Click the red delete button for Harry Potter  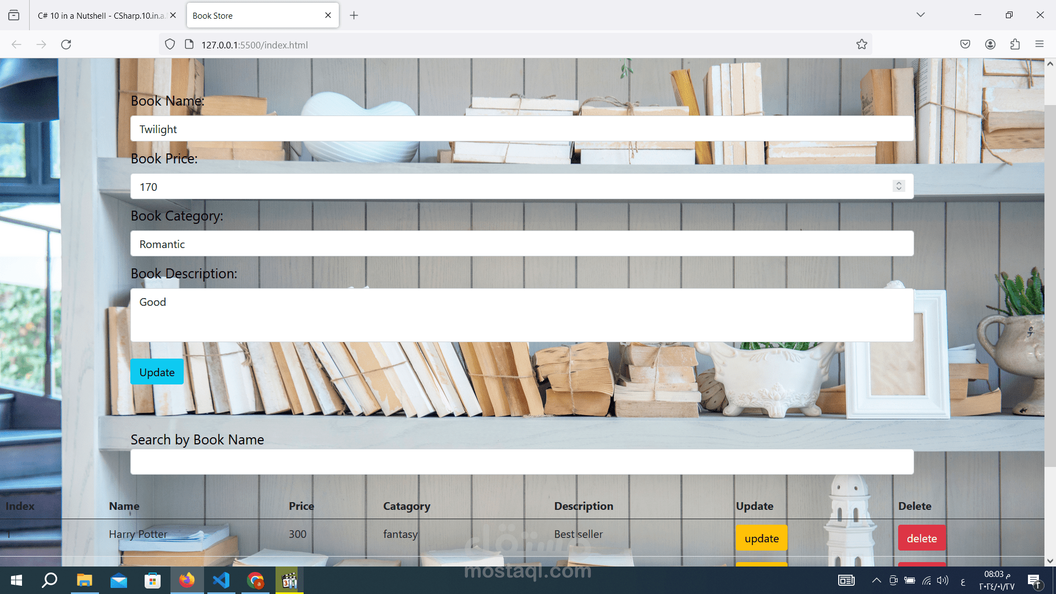coord(921,538)
